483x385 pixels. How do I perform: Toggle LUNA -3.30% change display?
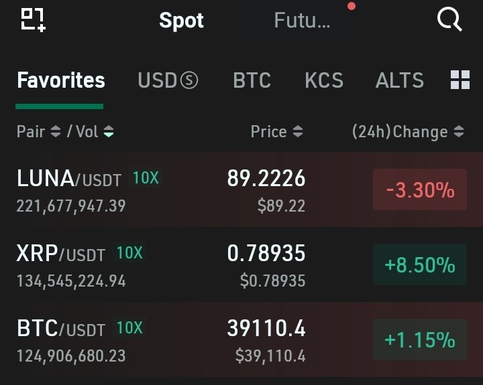[420, 189]
